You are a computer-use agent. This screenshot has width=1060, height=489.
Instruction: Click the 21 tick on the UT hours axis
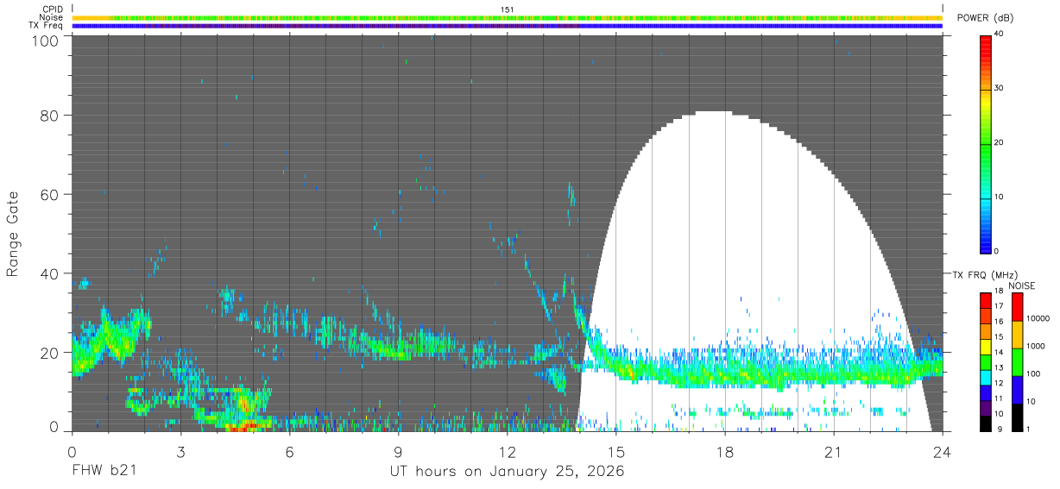(834, 450)
